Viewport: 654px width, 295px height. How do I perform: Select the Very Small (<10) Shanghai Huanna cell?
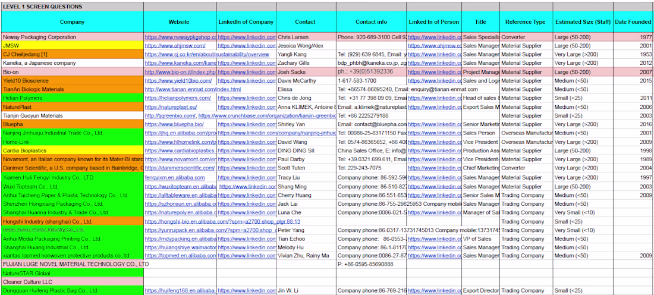point(583,212)
